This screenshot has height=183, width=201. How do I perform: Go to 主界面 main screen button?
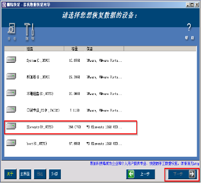pos(25,174)
